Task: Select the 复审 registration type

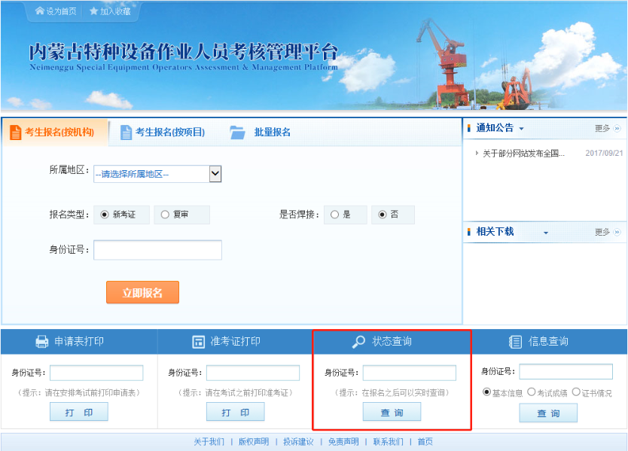Action: pos(163,215)
